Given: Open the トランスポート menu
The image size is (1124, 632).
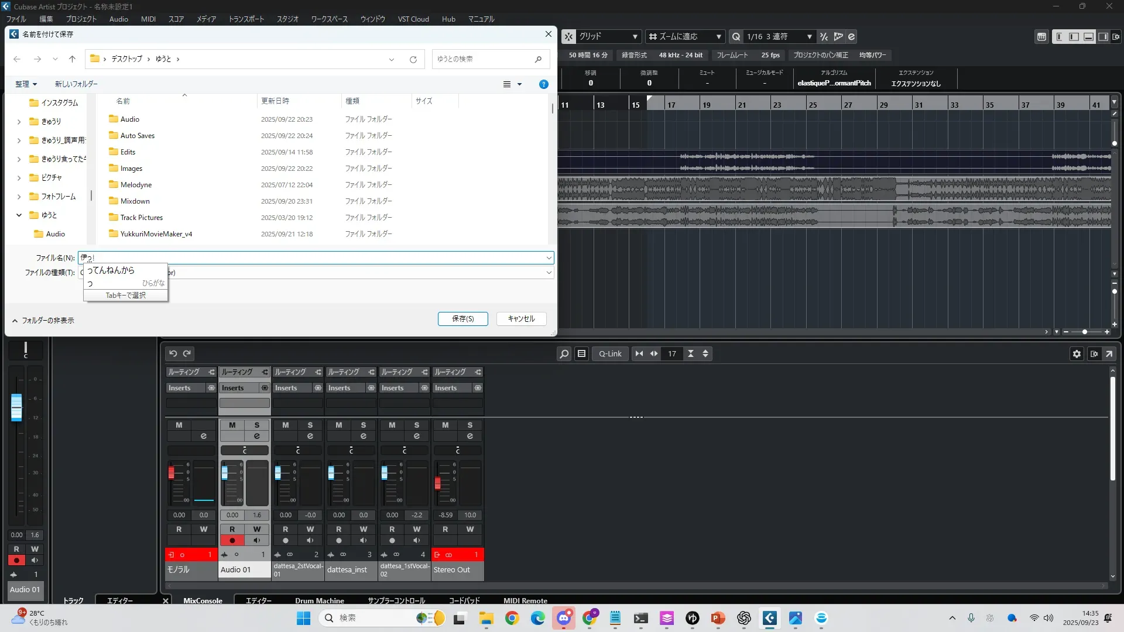Looking at the screenshot, I should (246, 19).
